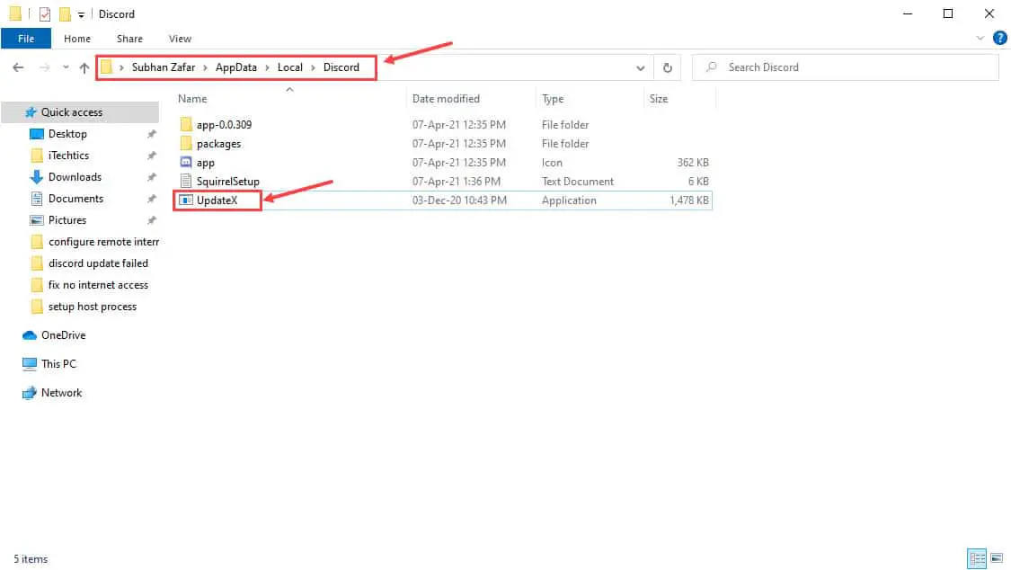Click the Desktop icon in sidebar
Screen dimensions: 1011x570
pos(37,134)
